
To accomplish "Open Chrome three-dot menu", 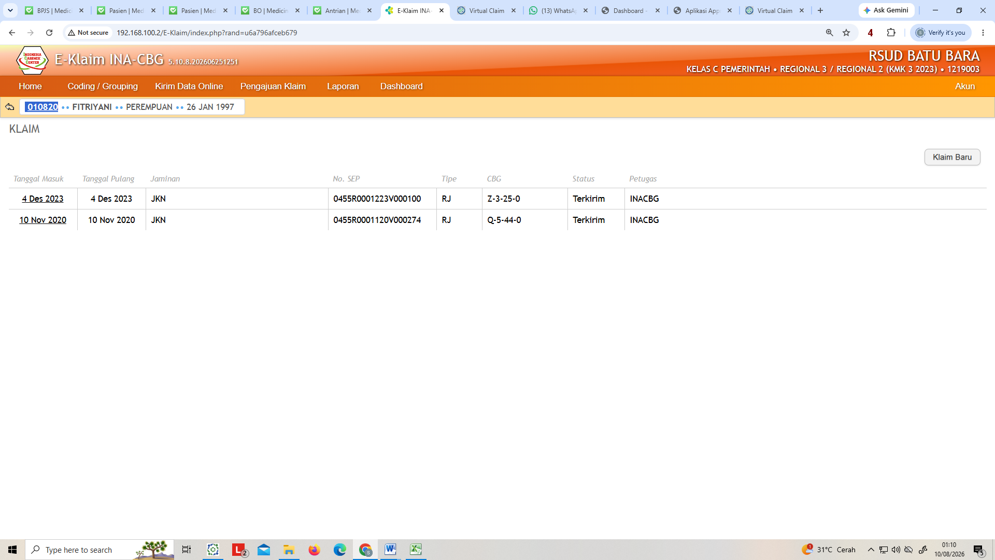I will 983,33.
